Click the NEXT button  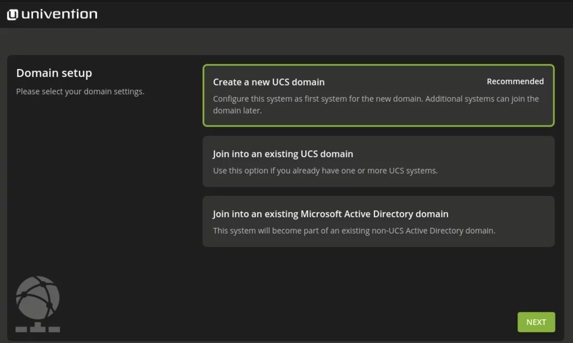coord(536,322)
